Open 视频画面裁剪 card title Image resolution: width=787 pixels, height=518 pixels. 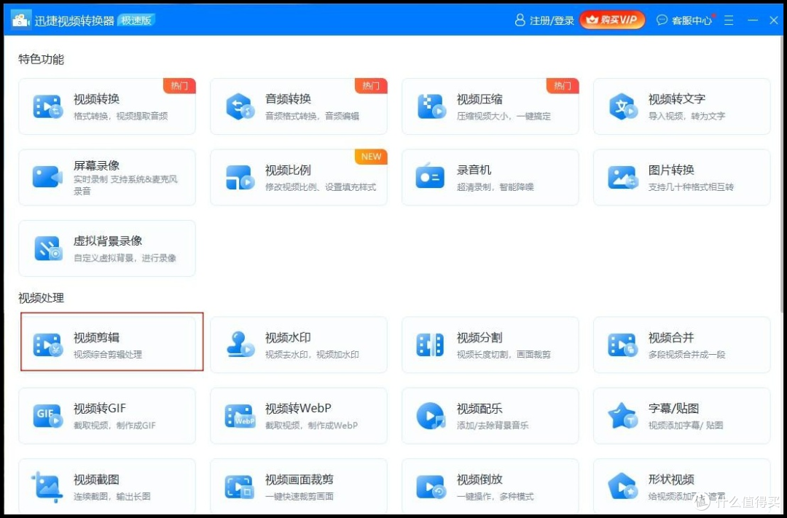[x=299, y=479]
